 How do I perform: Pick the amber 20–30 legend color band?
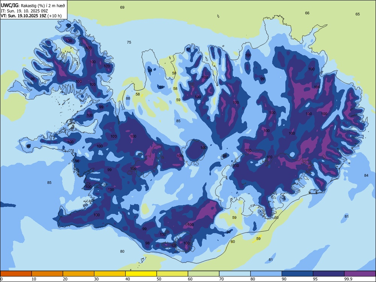coord(79,274)
